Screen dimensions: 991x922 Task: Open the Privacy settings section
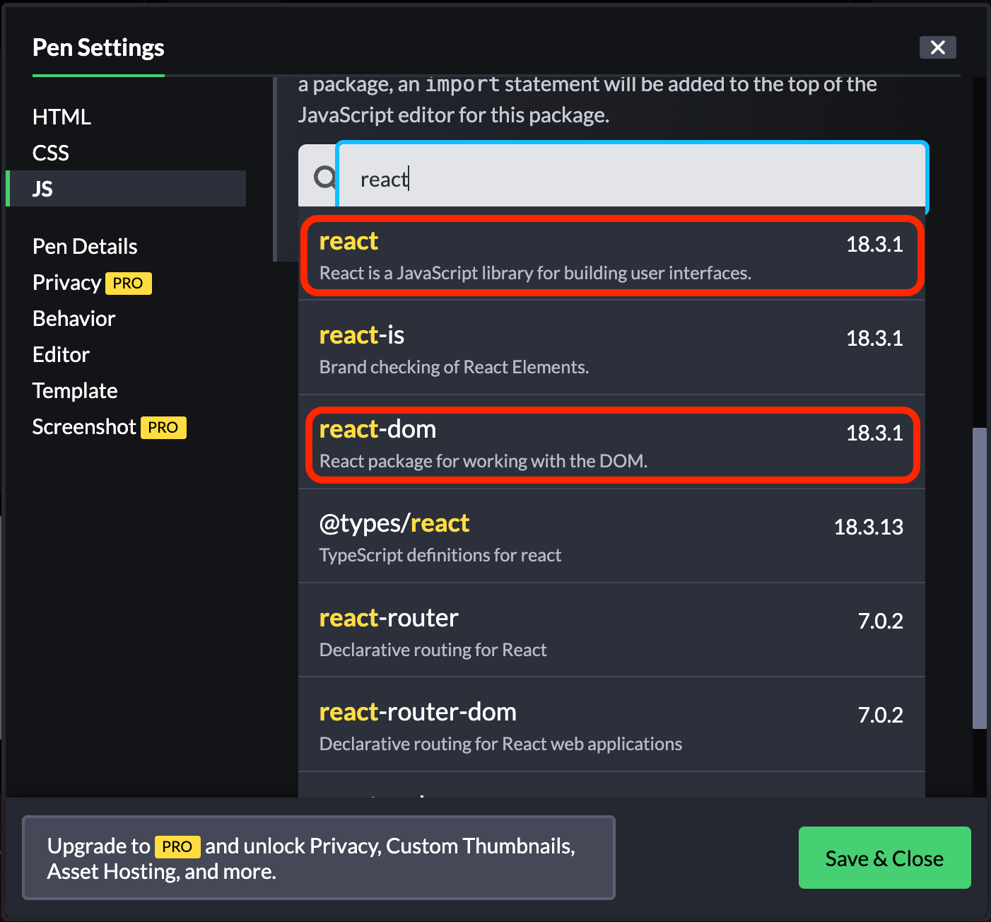66,283
